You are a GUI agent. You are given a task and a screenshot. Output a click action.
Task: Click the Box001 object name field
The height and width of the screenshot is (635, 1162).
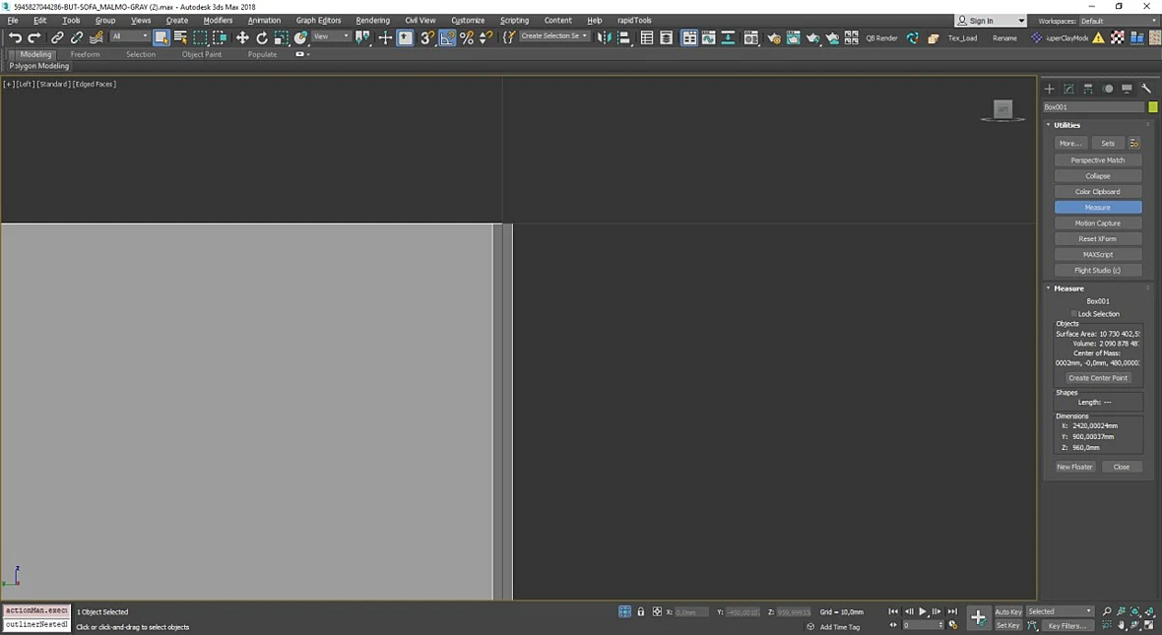pyautogui.click(x=1093, y=107)
